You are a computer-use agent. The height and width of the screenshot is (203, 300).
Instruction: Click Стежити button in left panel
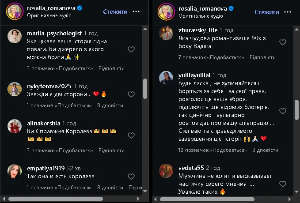point(115,11)
